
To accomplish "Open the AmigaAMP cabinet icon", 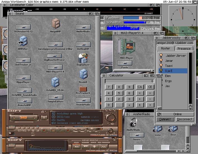I will (x=56, y=24).
